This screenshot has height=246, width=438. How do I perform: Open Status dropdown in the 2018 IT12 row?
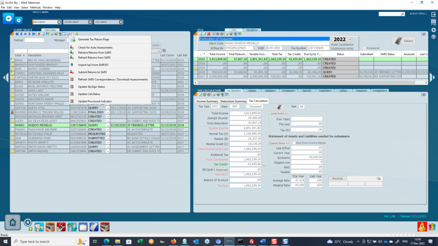coord(357,72)
